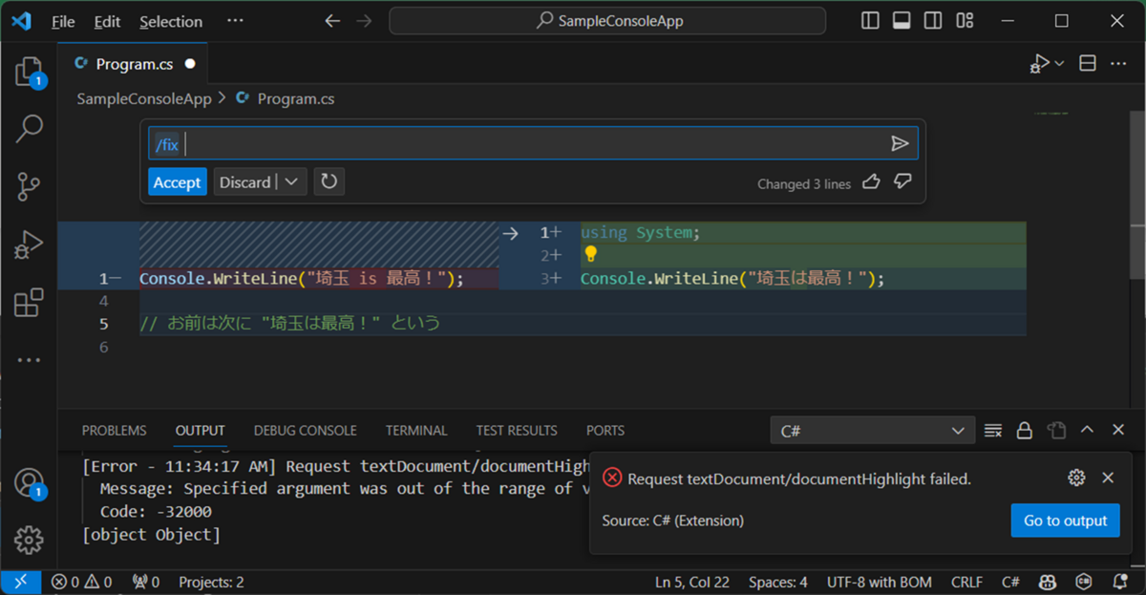The height and width of the screenshot is (595, 1146).
Task: Open notification settings gear
Action: [1076, 478]
